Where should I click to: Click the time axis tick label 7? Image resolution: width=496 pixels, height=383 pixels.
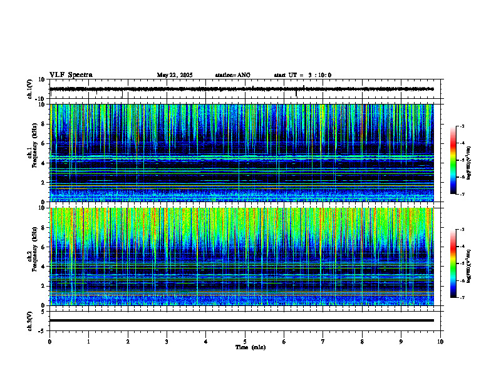[323, 342]
